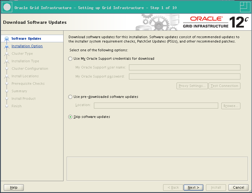Screen dimensions: 252x193
Task: Click the Installation Option step marker icon
Action: pos(7,46)
